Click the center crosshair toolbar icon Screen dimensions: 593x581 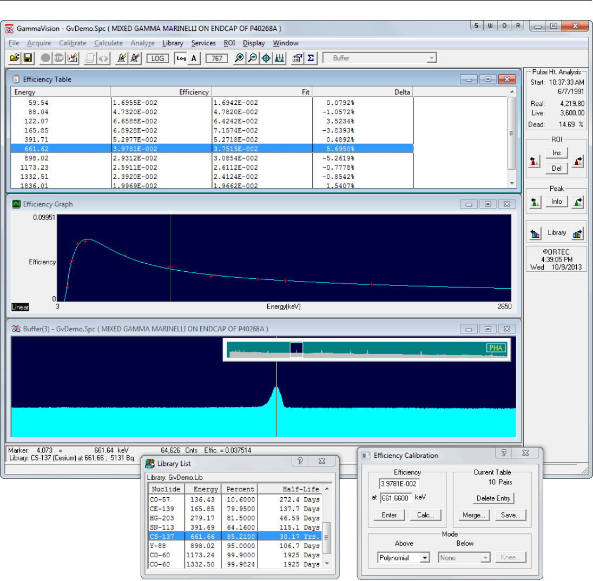tap(266, 58)
